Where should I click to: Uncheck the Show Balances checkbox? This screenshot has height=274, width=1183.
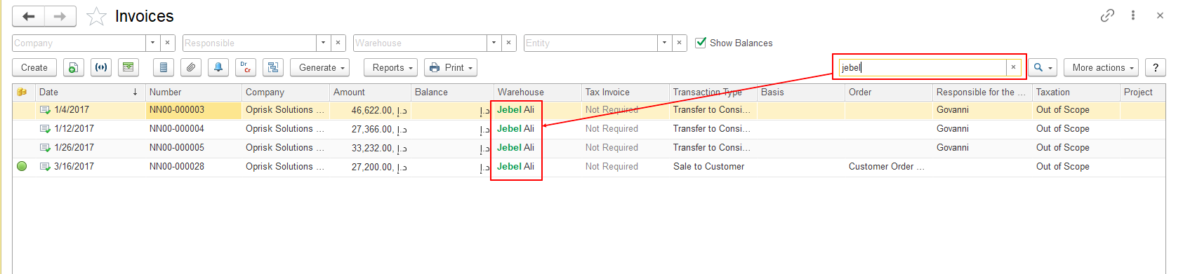pos(700,43)
